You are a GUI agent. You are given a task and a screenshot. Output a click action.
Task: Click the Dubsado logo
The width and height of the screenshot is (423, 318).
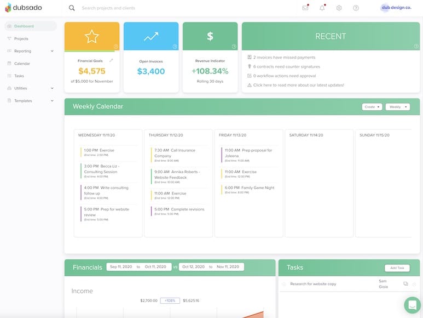(x=24, y=8)
